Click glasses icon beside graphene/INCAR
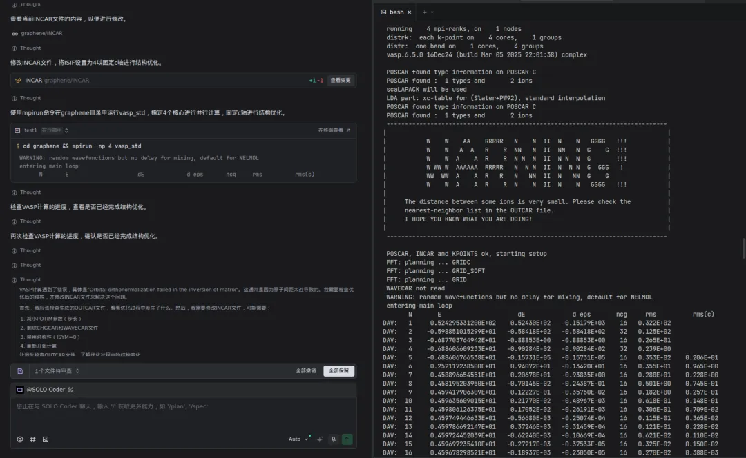This screenshot has width=746, height=458. 15,34
